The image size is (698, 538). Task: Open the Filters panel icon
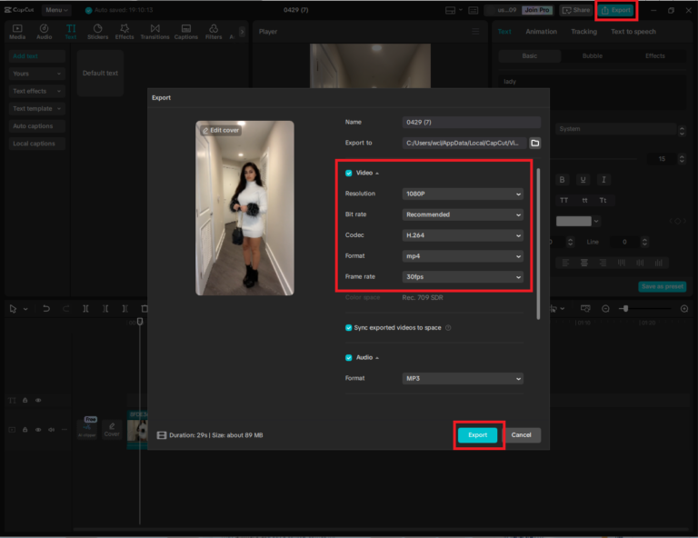214,32
